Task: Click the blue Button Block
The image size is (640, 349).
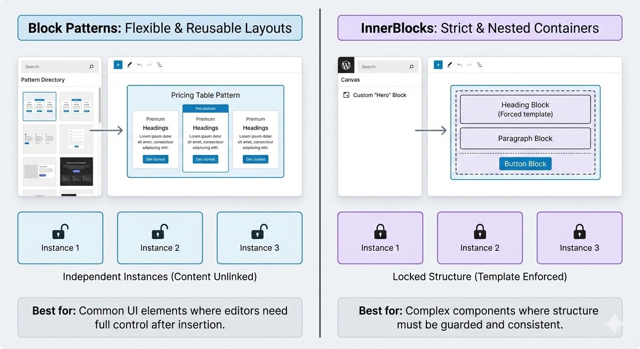Action: (x=525, y=164)
